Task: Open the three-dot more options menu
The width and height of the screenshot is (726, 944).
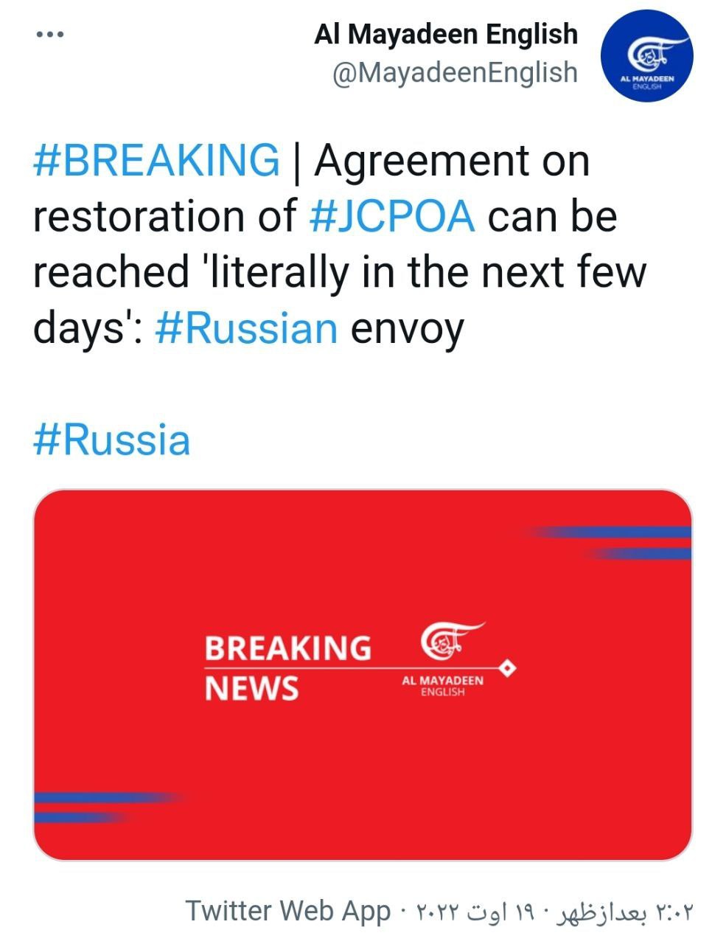Action: (49, 35)
